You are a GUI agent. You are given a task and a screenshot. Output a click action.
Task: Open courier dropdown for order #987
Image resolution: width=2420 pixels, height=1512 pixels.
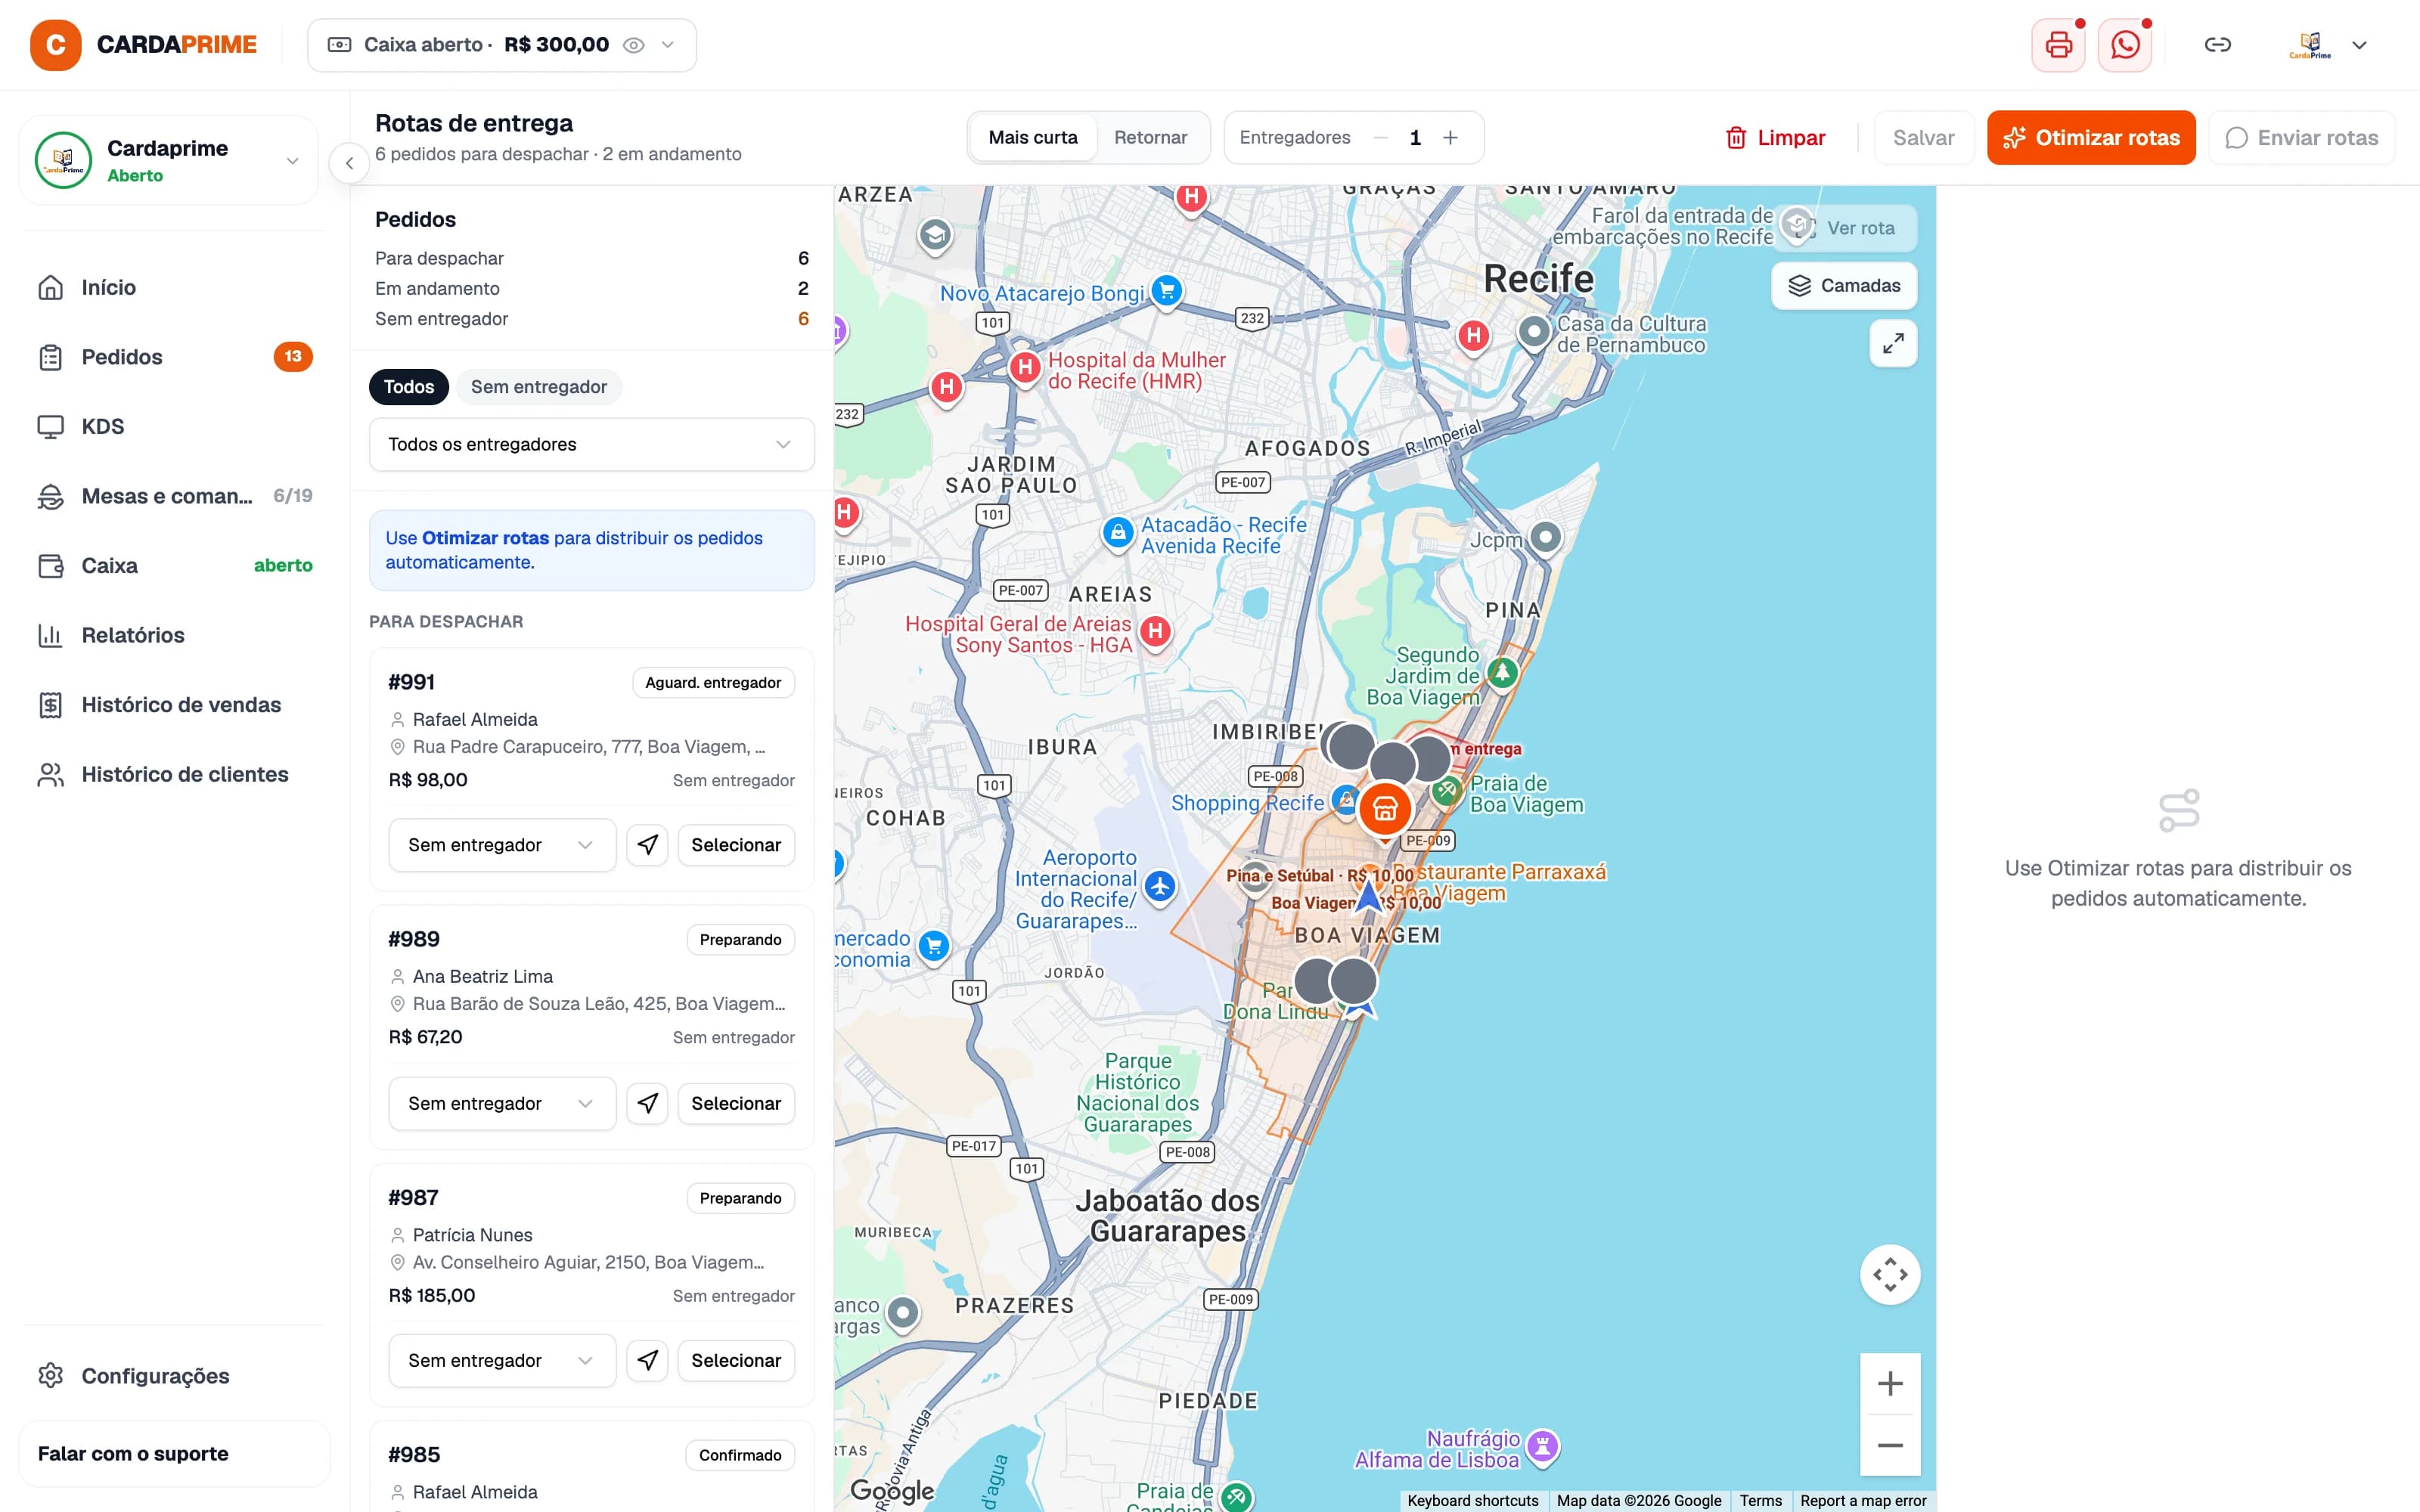coord(502,1360)
